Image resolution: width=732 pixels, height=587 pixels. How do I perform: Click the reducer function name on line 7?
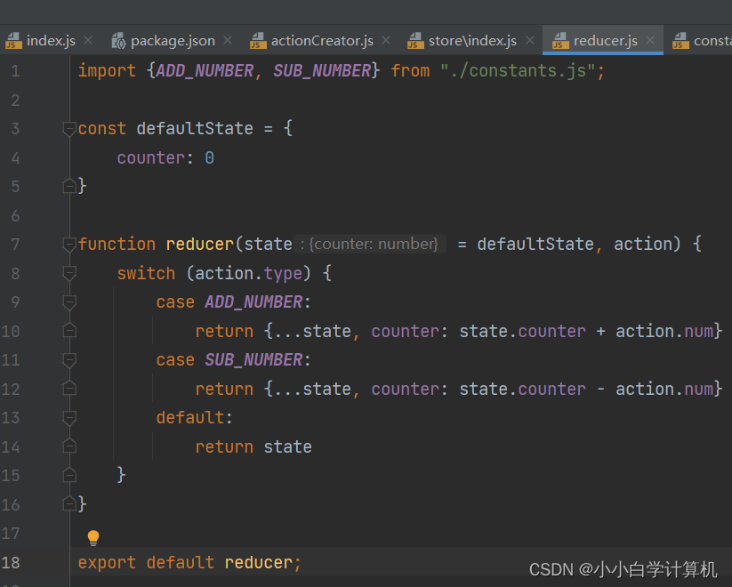coord(200,245)
